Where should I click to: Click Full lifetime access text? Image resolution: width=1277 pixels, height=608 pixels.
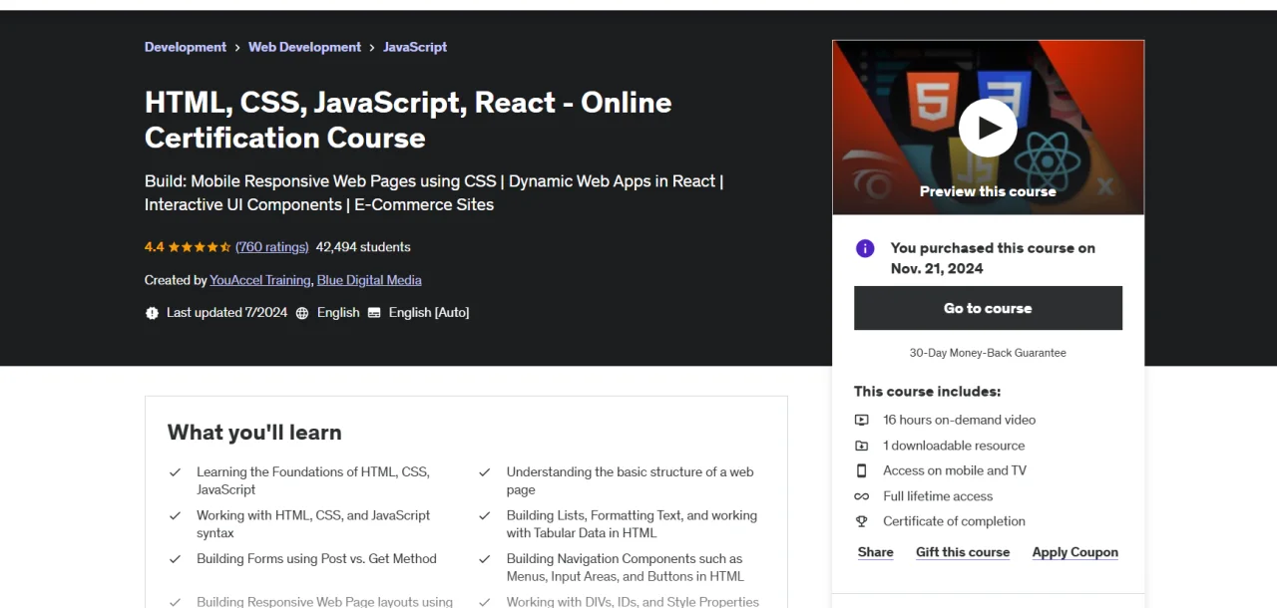pyautogui.click(x=938, y=496)
